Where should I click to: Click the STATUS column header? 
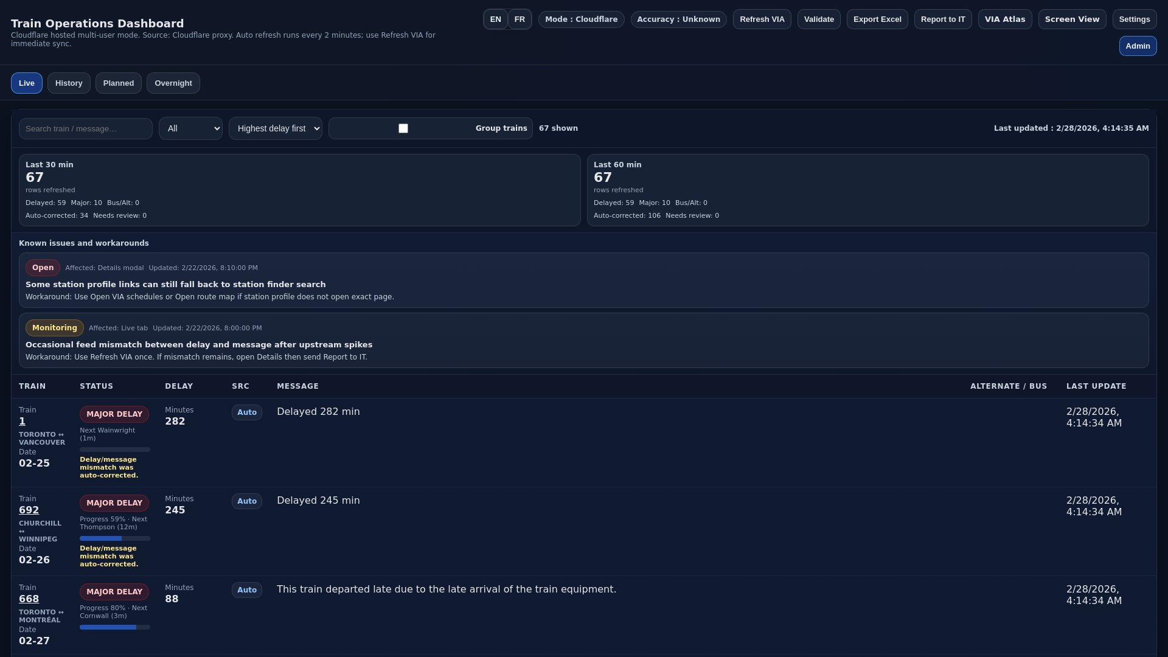coord(96,386)
